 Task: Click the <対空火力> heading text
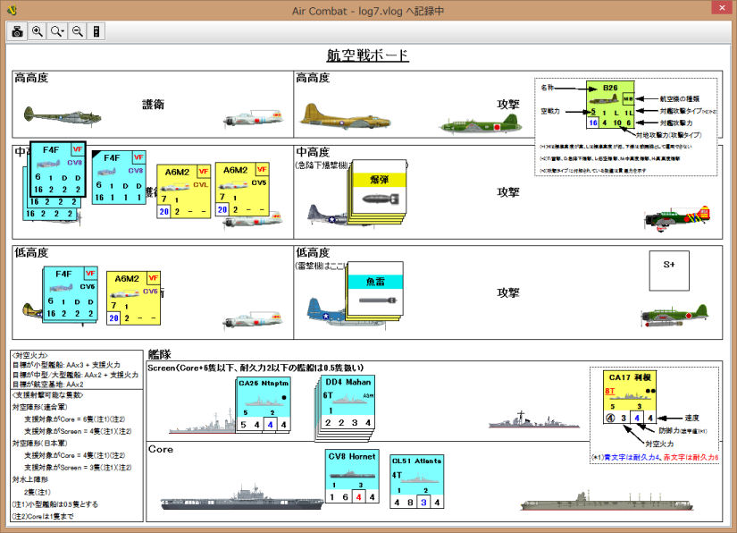pos(29,355)
